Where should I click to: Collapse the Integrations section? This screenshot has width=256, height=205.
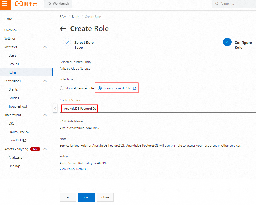pyautogui.click(x=45, y=115)
